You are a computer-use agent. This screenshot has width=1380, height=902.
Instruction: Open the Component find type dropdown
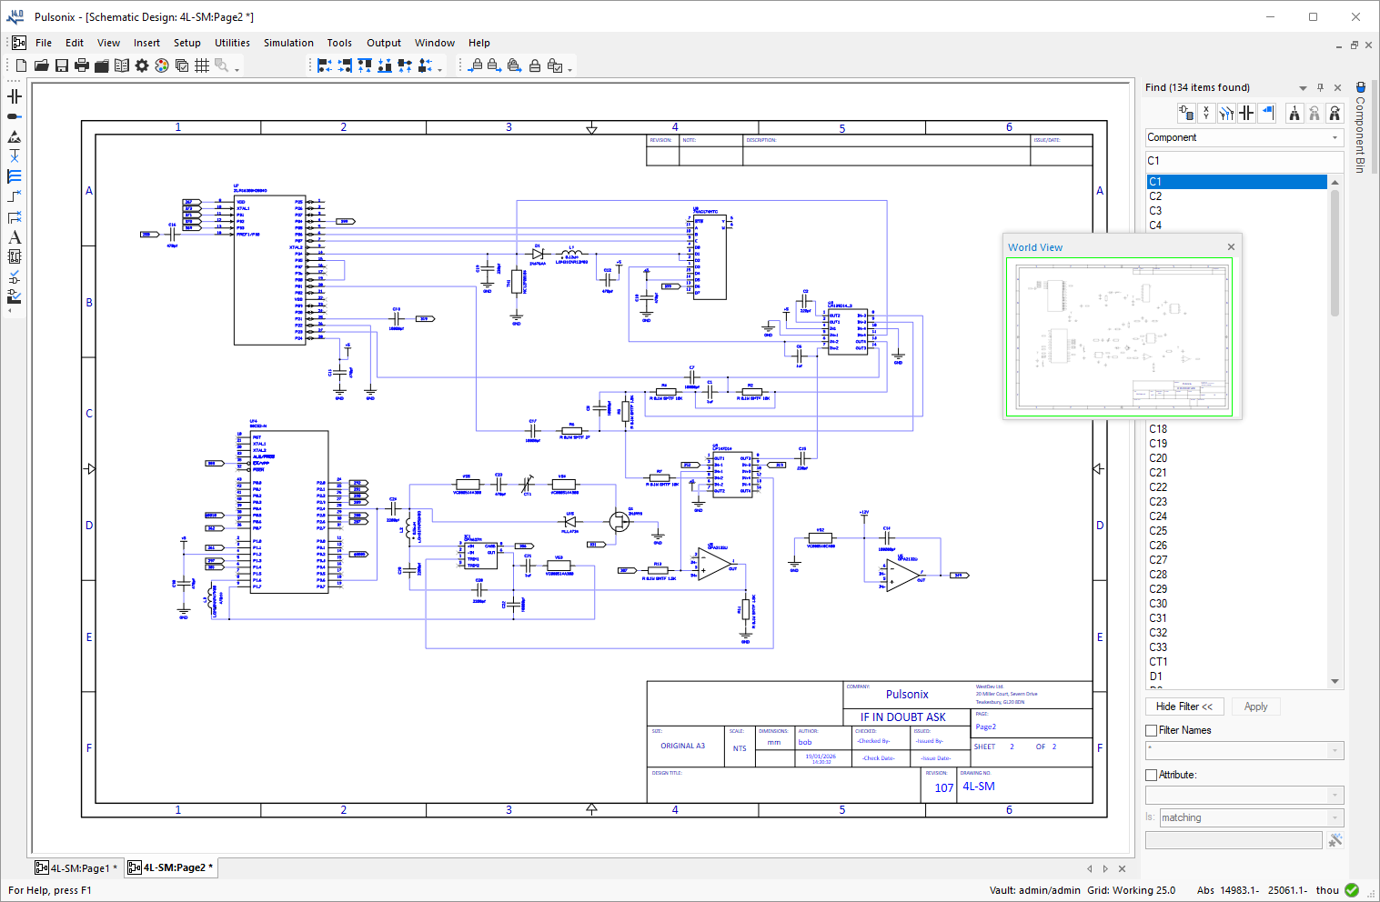[x=1335, y=137]
